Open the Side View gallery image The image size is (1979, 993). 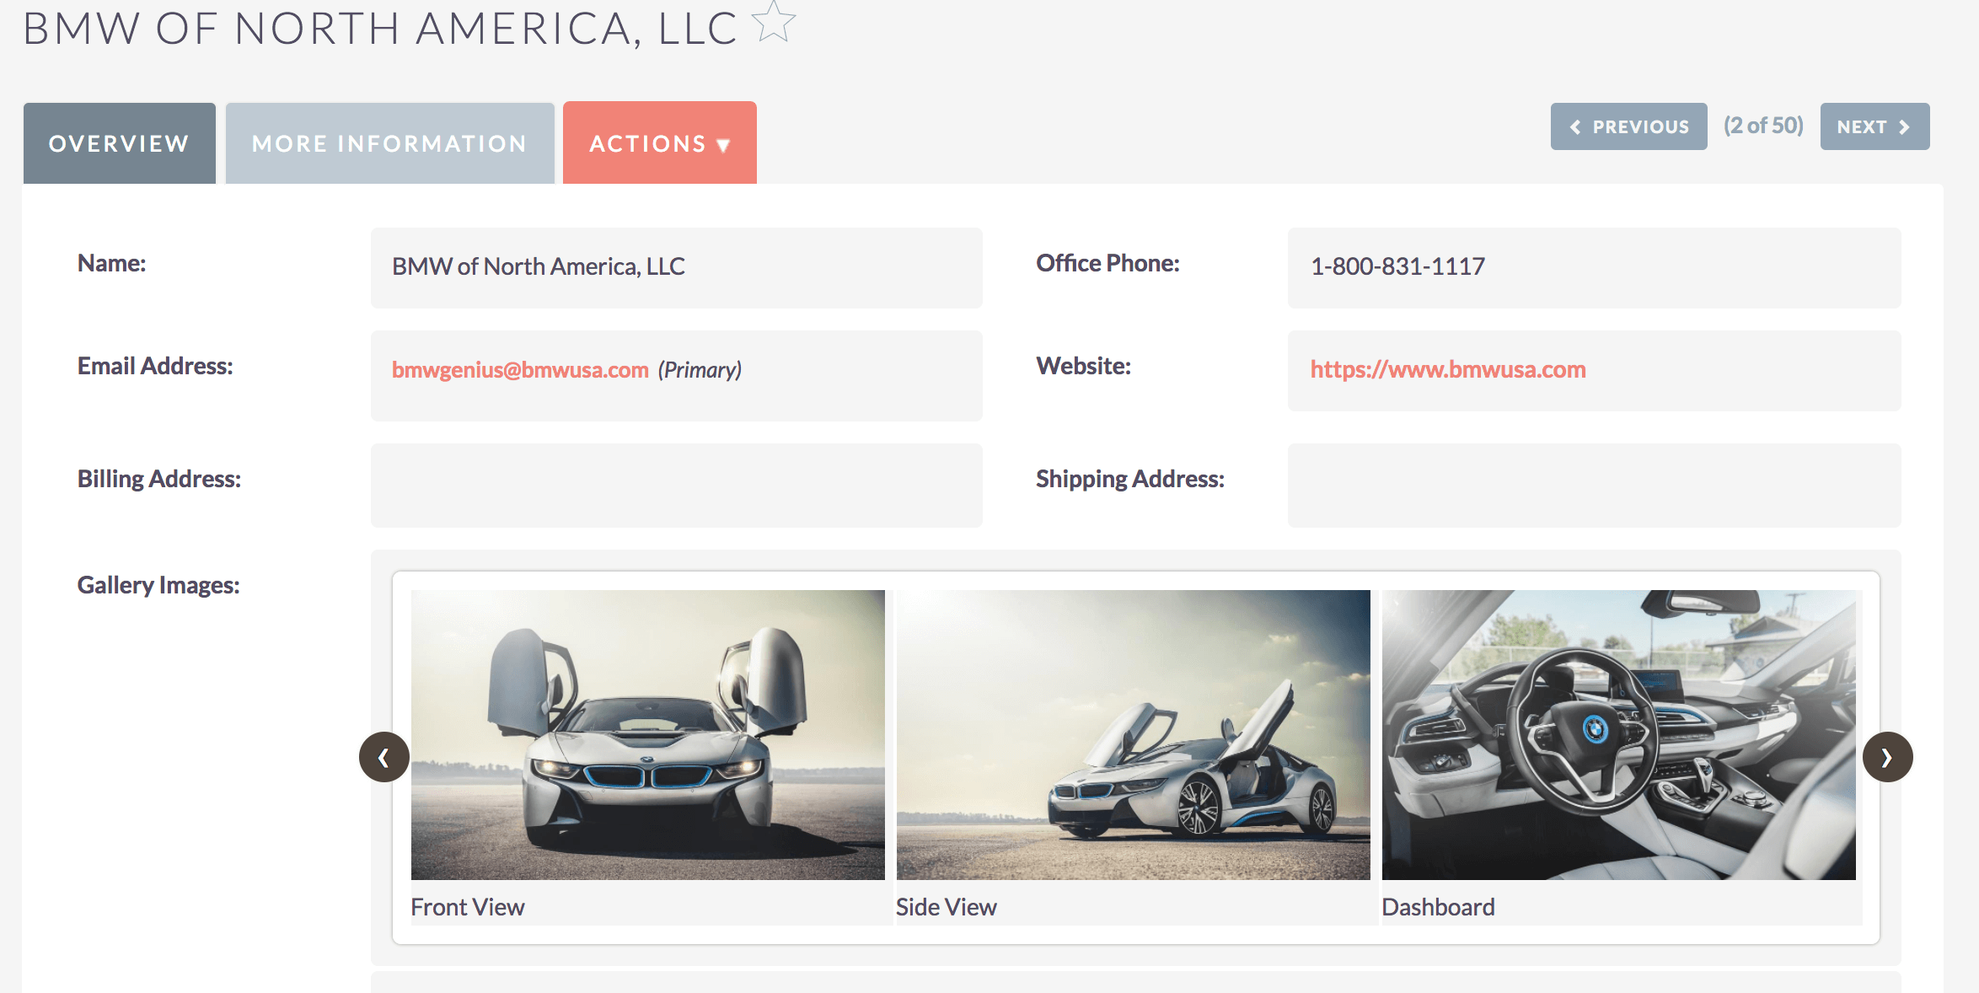click(x=1134, y=735)
